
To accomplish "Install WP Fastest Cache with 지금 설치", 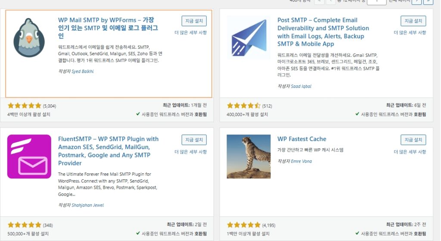I will [413, 140].
